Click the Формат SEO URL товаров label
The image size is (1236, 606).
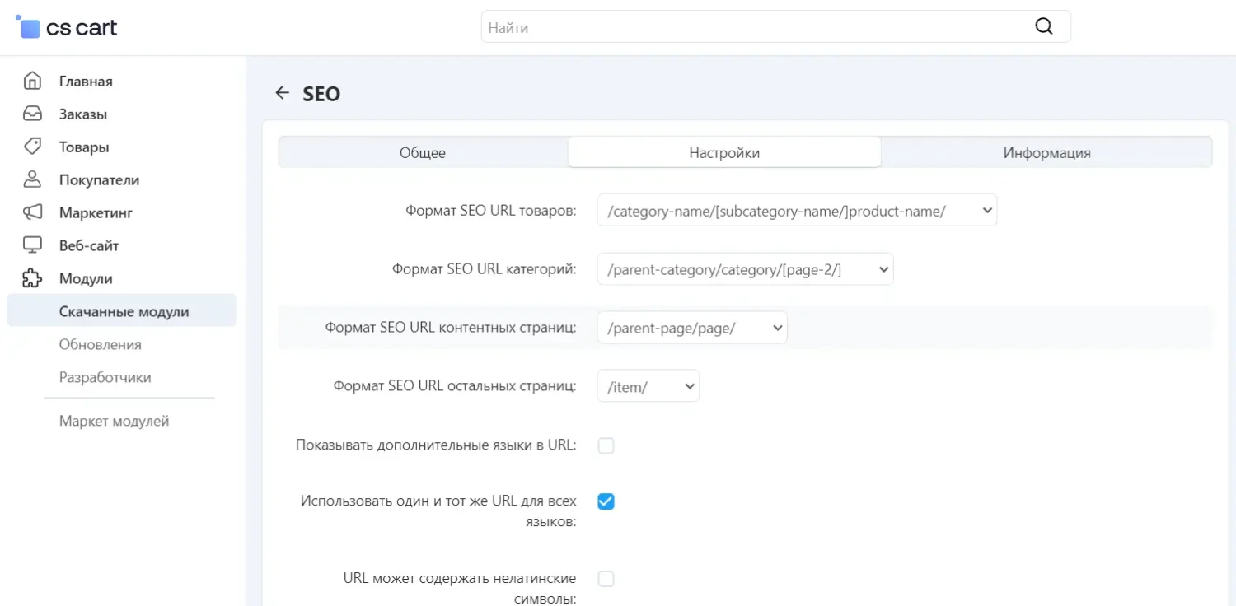click(x=490, y=211)
